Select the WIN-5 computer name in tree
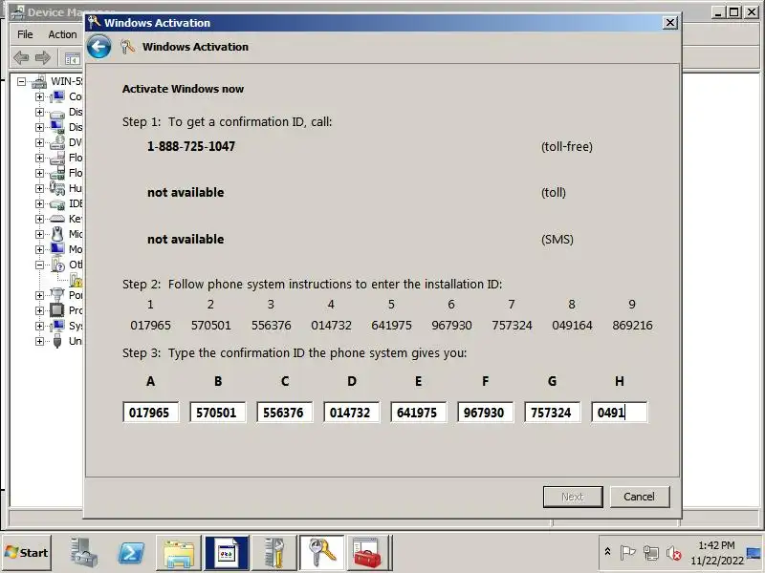Screen dimensions: 765x573 pyautogui.click(x=66, y=81)
